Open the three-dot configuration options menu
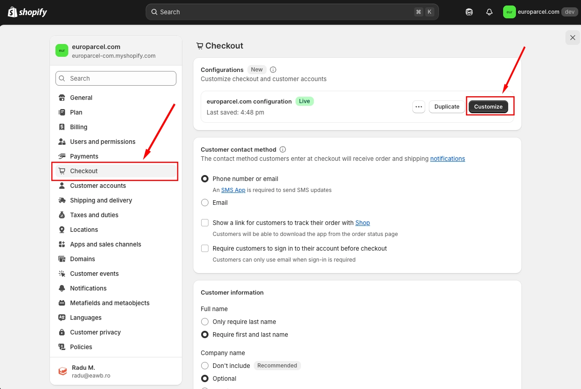The image size is (581, 389). click(x=419, y=107)
